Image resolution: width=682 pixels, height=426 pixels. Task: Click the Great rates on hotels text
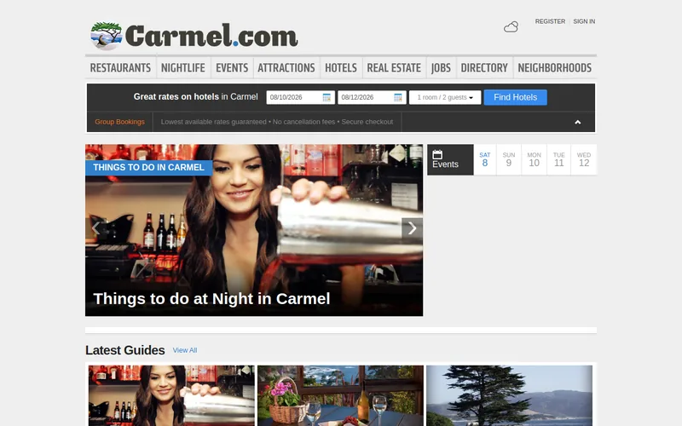[x=196, y=97]
